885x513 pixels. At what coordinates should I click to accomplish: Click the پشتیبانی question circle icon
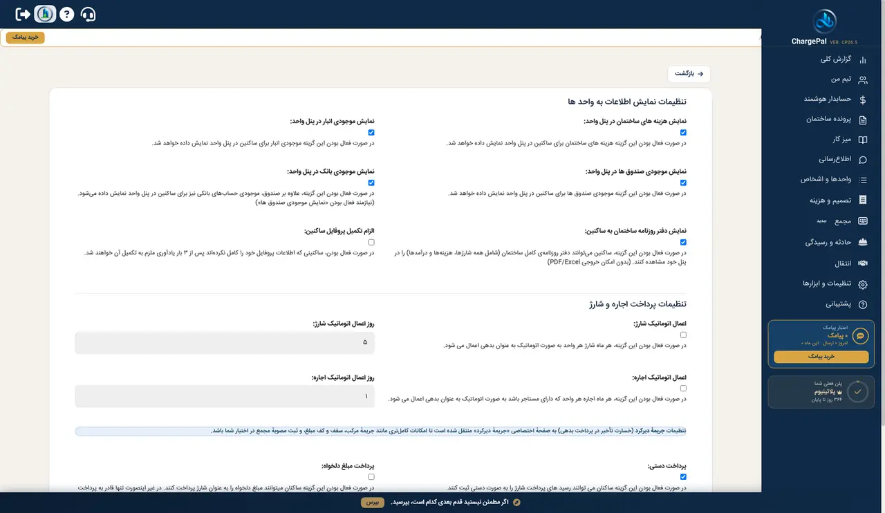(862, 304)
